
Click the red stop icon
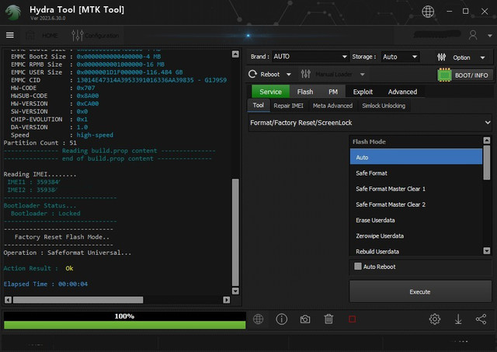(352, 319)
